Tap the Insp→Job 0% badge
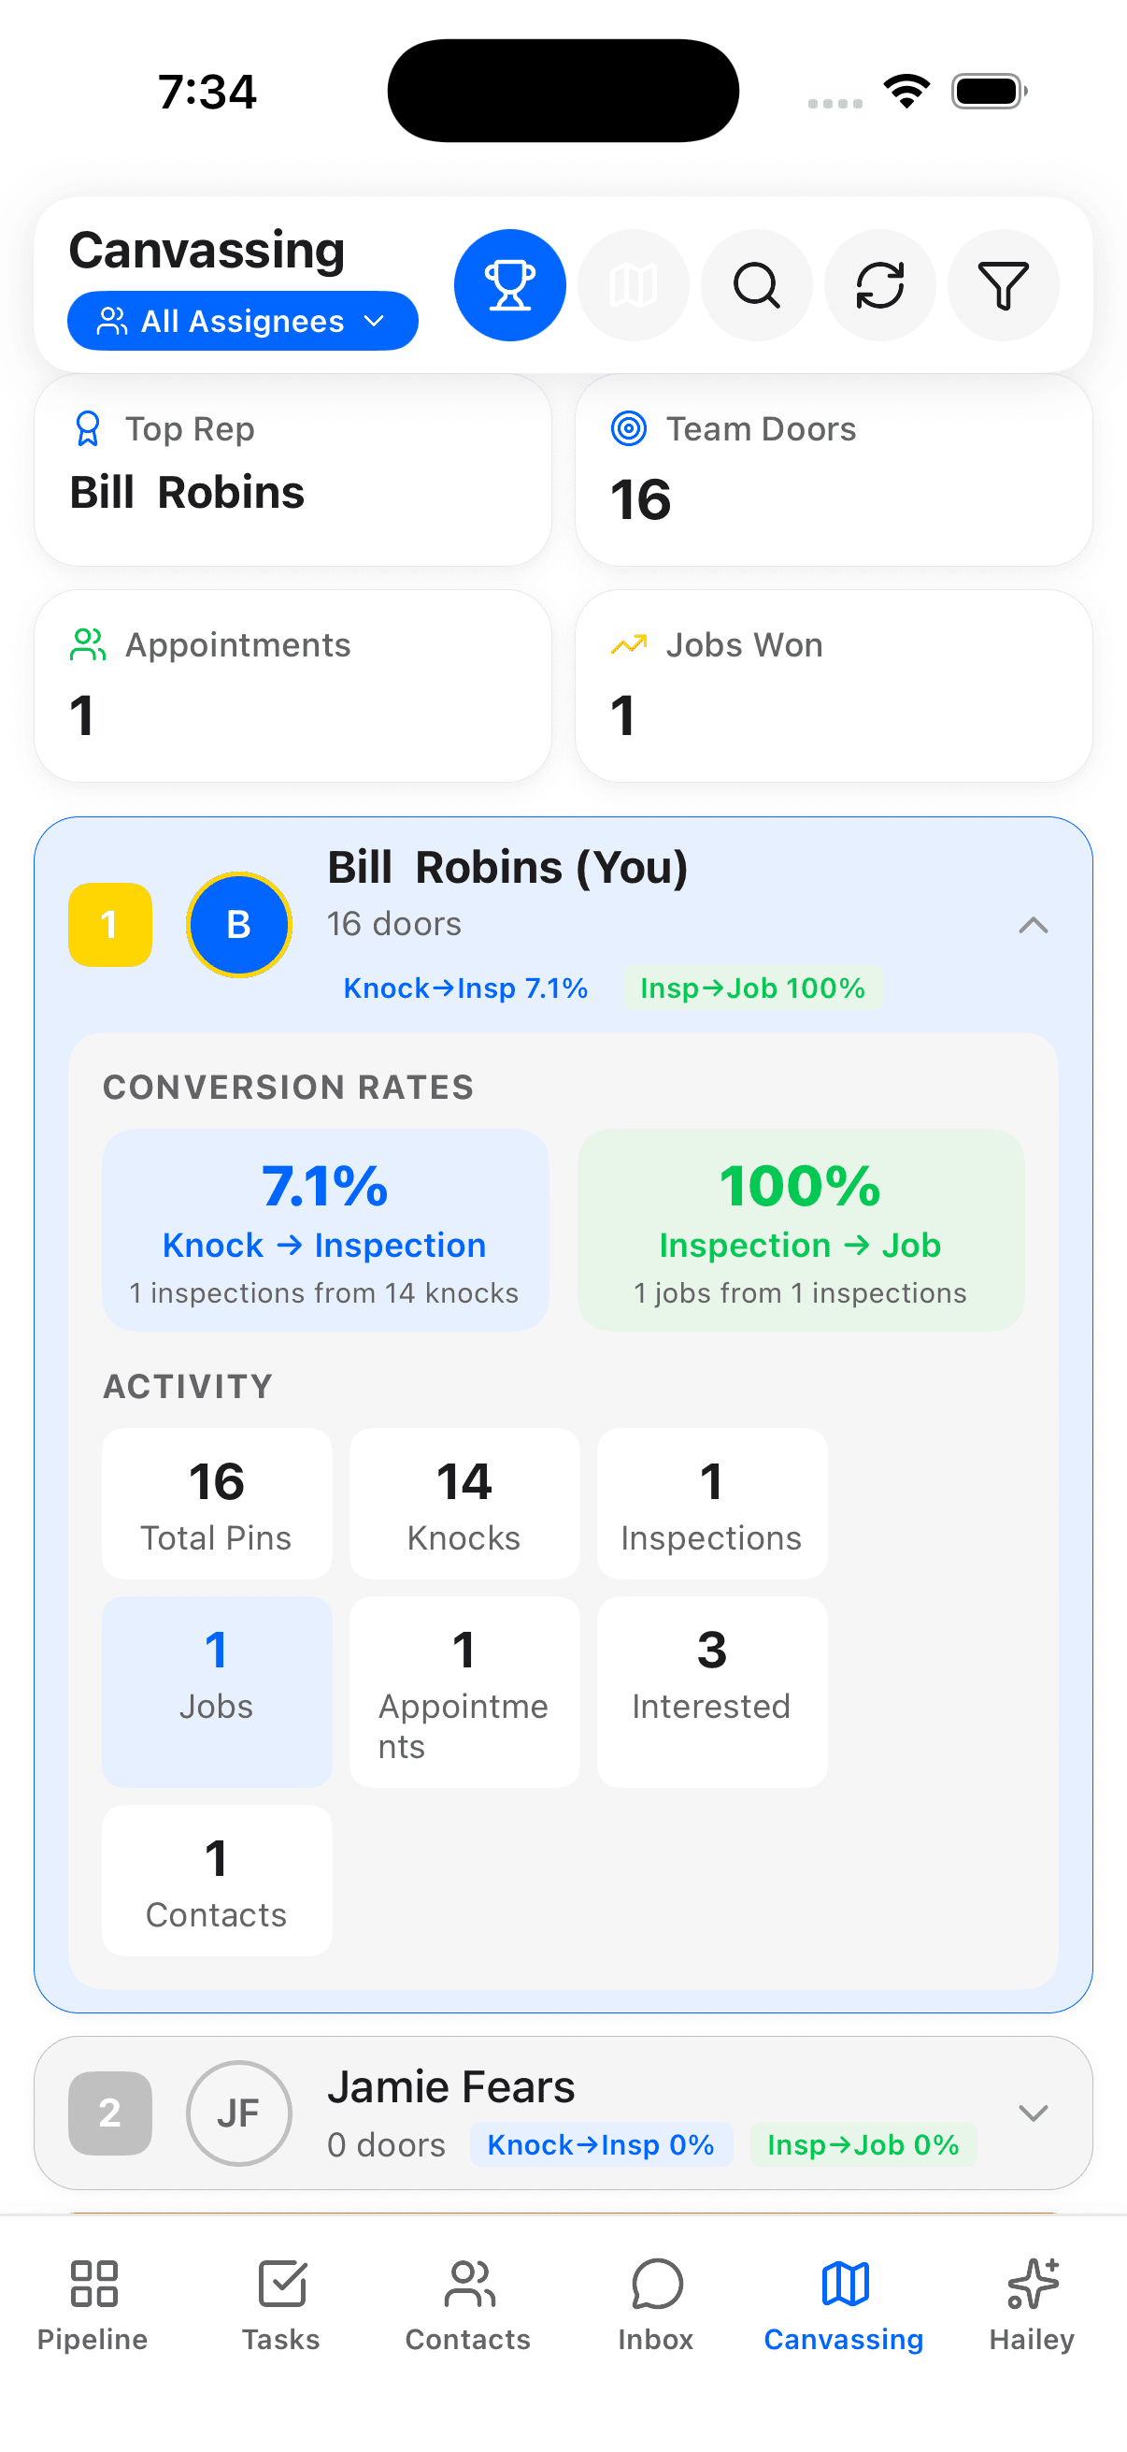Viewport: 1127px width, 2452px height. click(863, 2144)
